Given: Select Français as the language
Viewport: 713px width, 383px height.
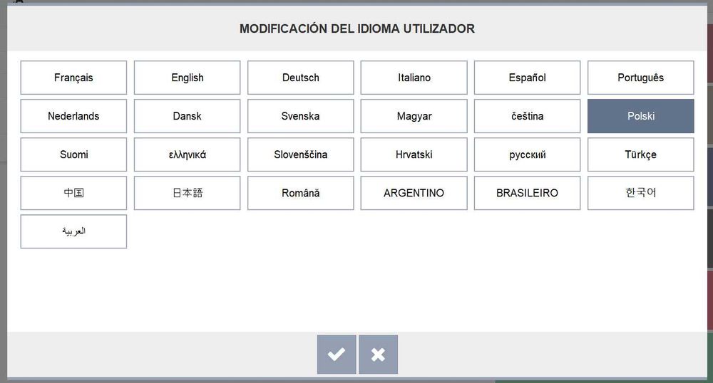Looking at the screenshot, I should click(x=73, y=78).
